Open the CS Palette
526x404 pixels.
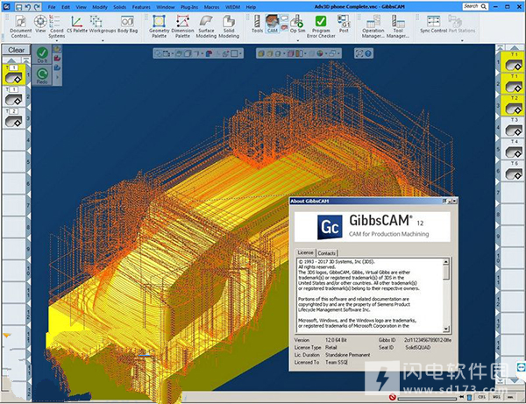[x=77, y=24]
